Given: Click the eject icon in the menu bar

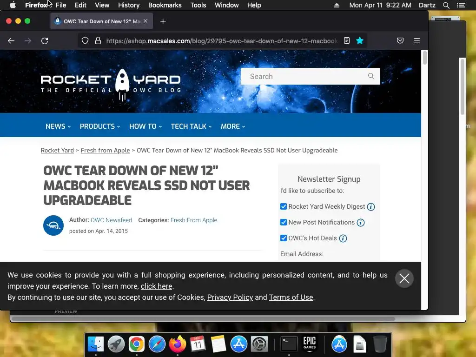Looking at the screenshot, I should 337,5.
